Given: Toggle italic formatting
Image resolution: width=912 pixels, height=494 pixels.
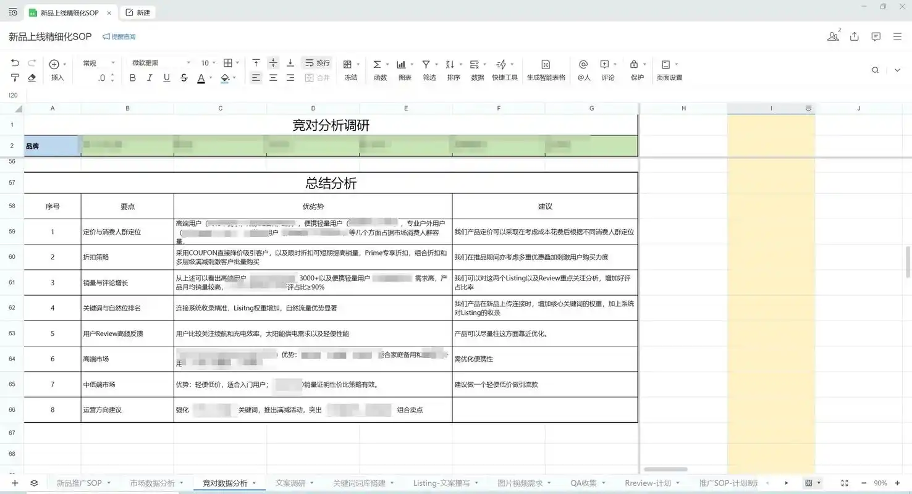Looking at the screenshot, I should (149, 78).
